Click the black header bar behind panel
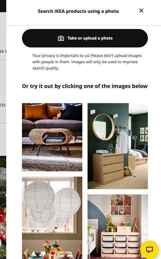 pyautogui.click(x=3, y=6)
